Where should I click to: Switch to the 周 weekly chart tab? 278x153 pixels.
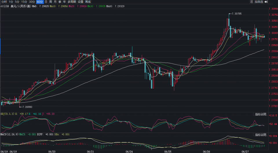coord(50,2)
